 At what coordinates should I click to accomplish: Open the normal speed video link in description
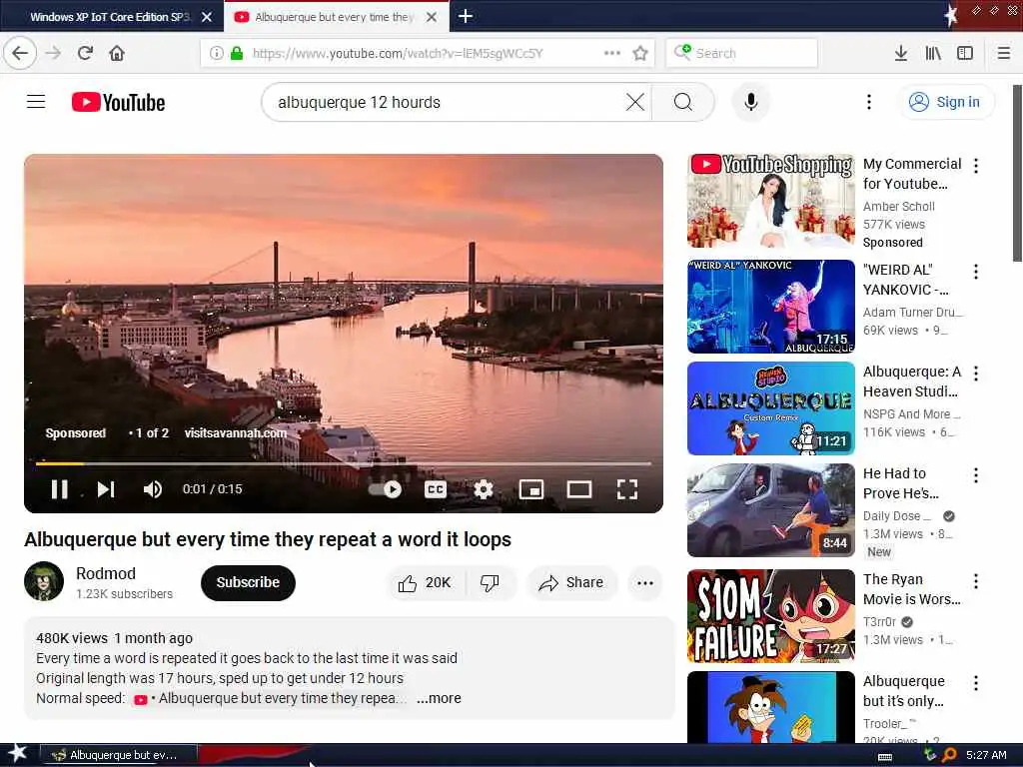click(270, 698)
